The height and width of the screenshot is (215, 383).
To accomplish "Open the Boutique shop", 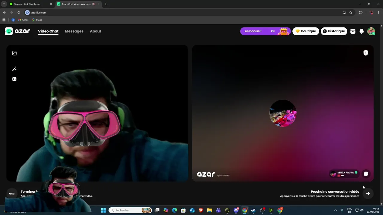I will click(x=306, y=31).
